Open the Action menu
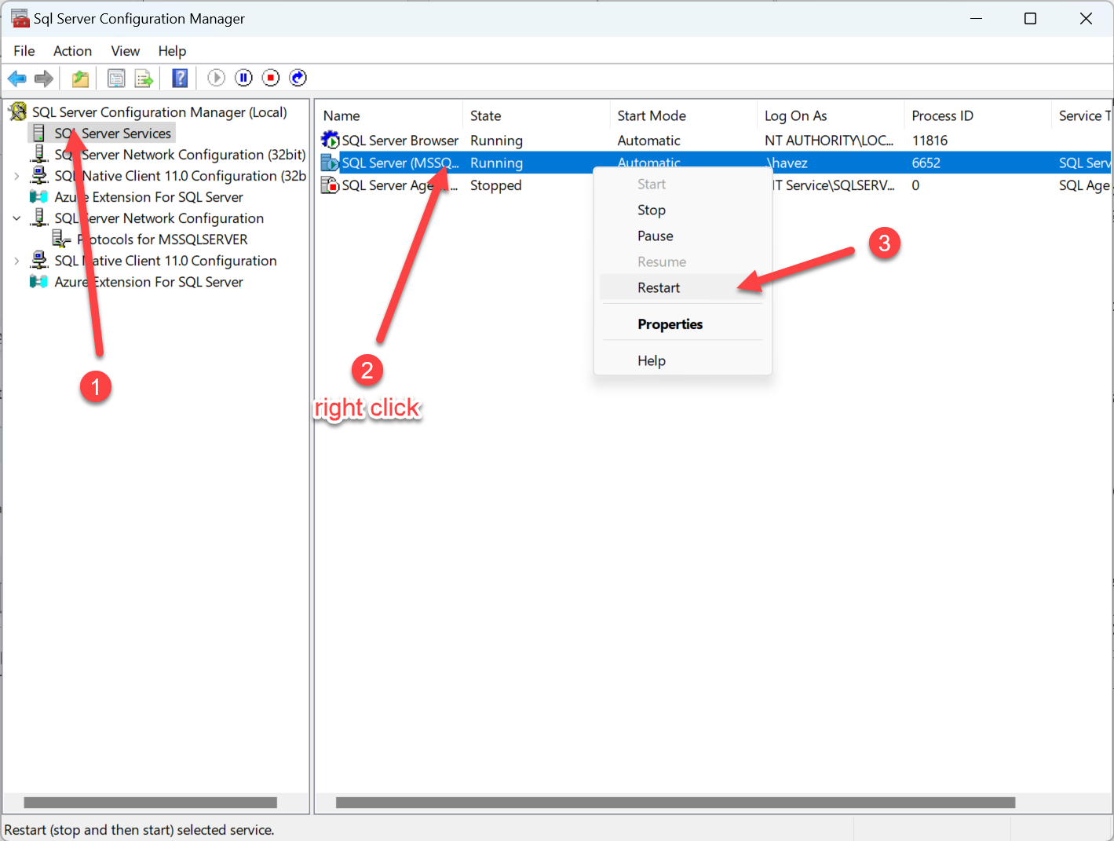Image resolution: width=1114 pixels, height=841 pixels. [72, 51]
